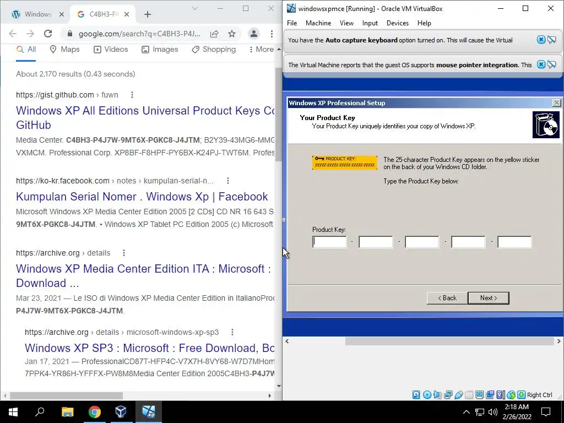Click the third Product Key field
This screenshot has width=564, height=423.
pyautogui.click(x=422, y=242)
